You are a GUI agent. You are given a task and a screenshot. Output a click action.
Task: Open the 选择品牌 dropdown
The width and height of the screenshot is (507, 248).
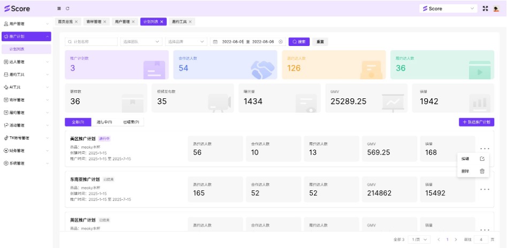click(x=186, y=42)
